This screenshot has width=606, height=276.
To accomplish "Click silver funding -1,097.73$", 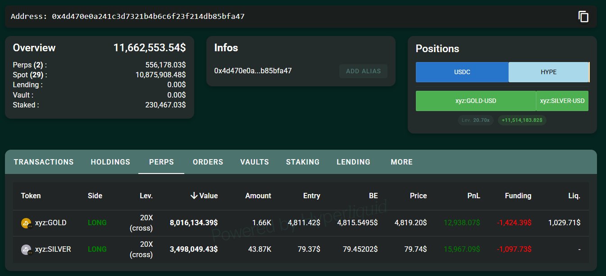I will click(x=514, y=249).
